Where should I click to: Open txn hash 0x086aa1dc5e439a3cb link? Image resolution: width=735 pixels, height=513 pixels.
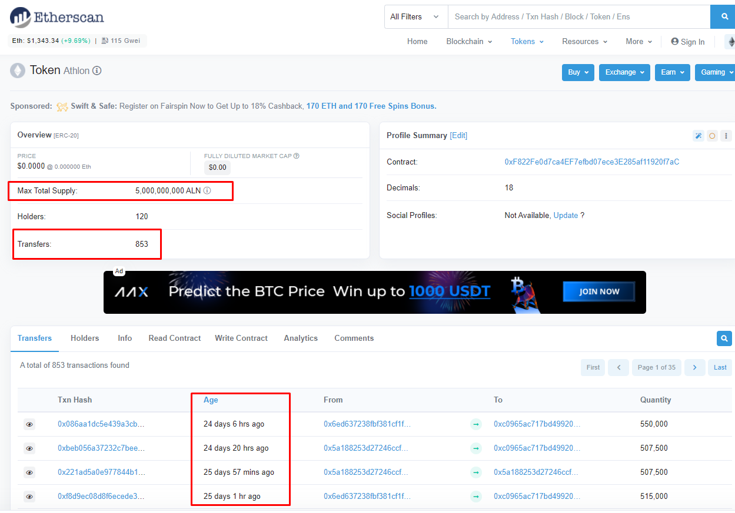click(101, 424)
